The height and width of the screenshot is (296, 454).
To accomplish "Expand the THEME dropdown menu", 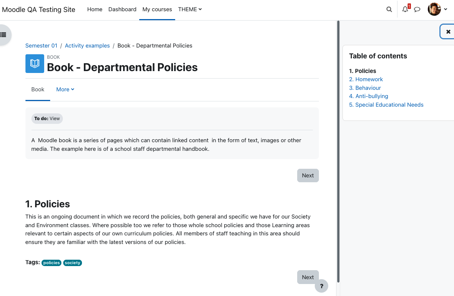I will pyautogui.click(x=190, y=9).
